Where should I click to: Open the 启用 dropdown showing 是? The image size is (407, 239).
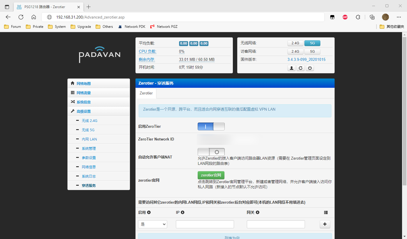point(153,224)
